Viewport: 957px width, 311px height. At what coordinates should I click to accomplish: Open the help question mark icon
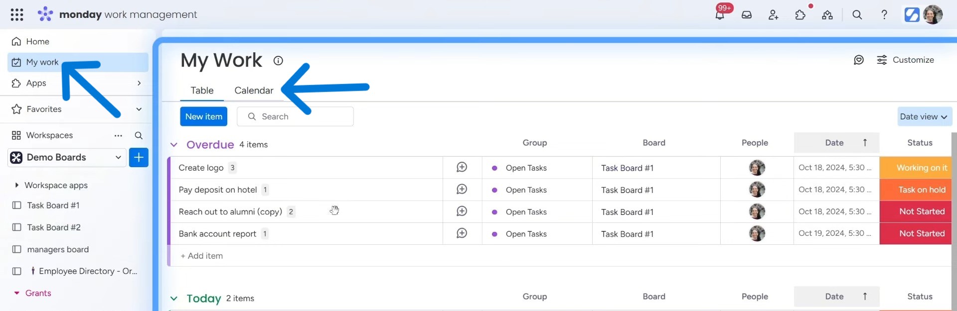click(x=884, y=15)
